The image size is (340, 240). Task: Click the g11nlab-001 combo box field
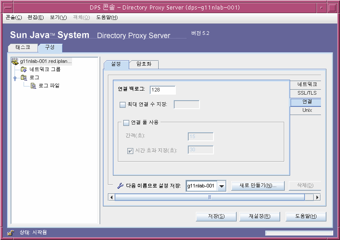pos(201,186)
